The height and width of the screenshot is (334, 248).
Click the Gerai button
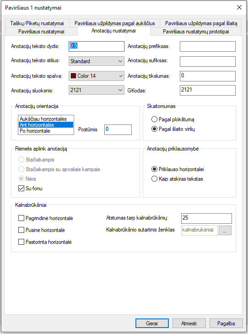click(152, 323)
